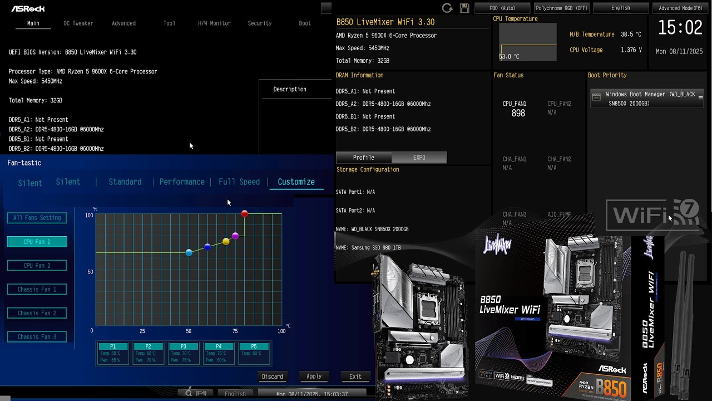The width and height of the screenshot is (712, 401).
Task: Switch to the Security tab
Action: point(260,23)
